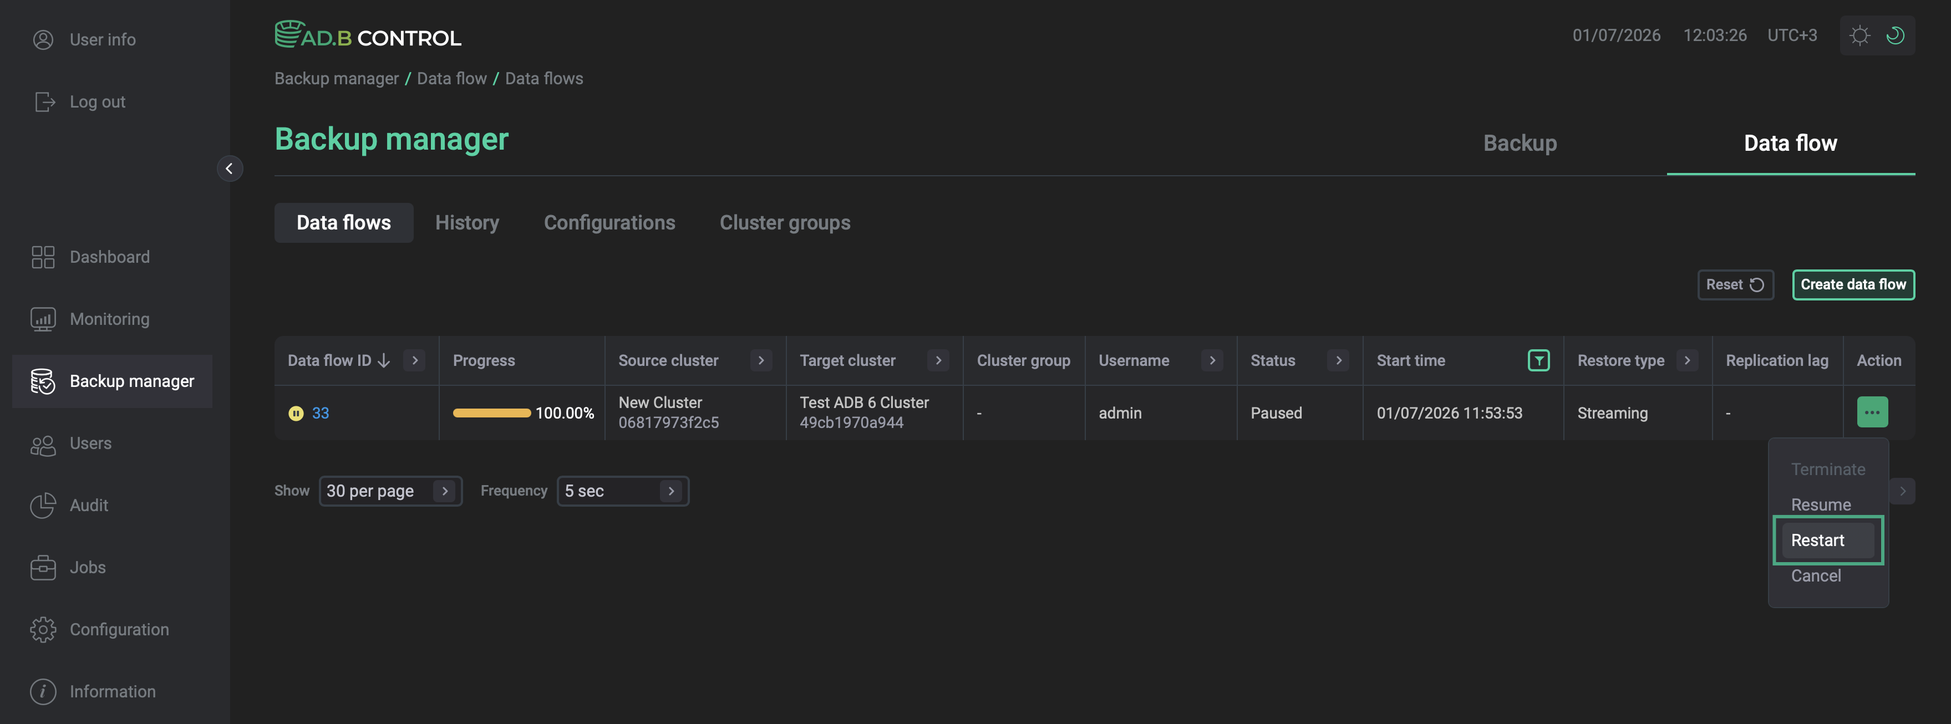The width and height of the screenshot is (1951, 724).
Task: Click the Log out text label
Action: coord(98,101)
